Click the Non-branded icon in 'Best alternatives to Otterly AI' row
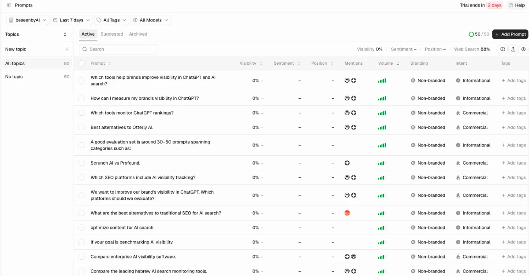The width and height of the screenshot is (529, 276). coord(413,127)
